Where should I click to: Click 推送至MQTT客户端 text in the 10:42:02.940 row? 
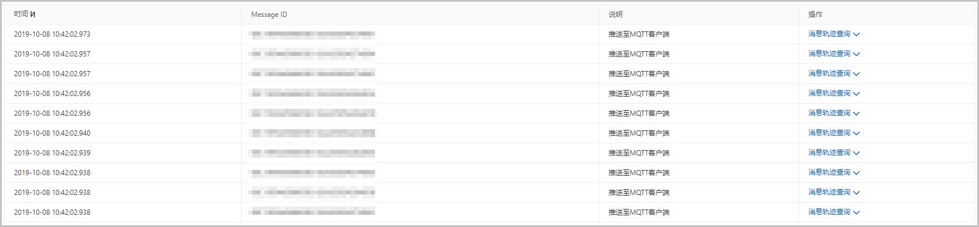(639, 133)
